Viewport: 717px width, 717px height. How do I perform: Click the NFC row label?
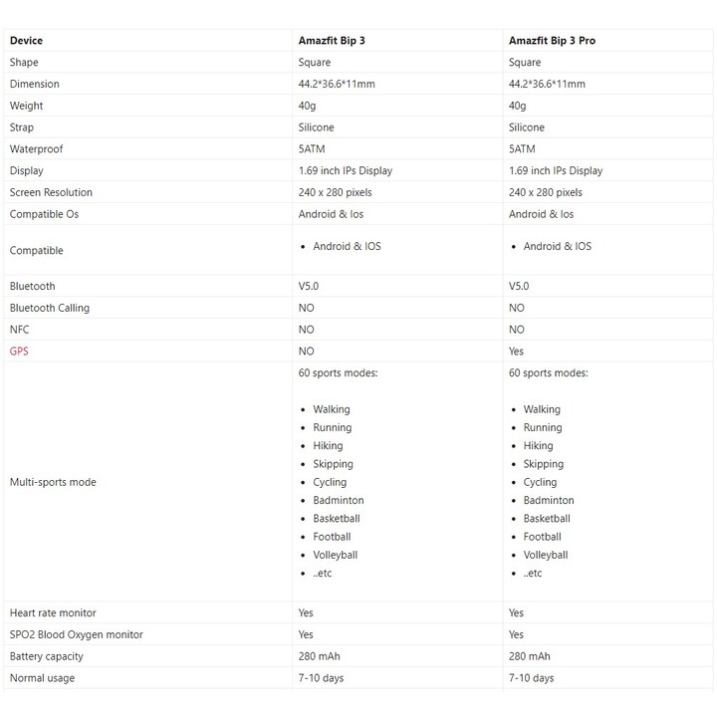19,330
